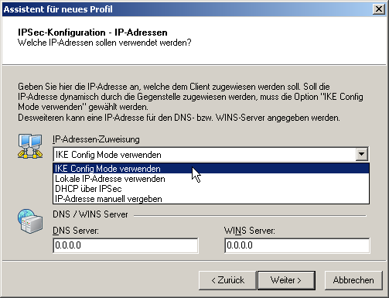Click the IPSec-Konfiguration - IP-Adressen heading
Screen dimensions: 389x298
[93, 33]
